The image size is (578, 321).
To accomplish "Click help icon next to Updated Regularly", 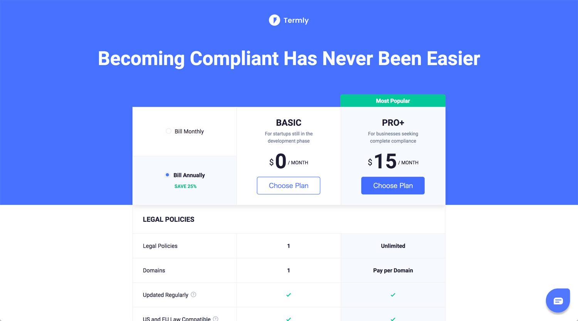I will coord(193,294).
